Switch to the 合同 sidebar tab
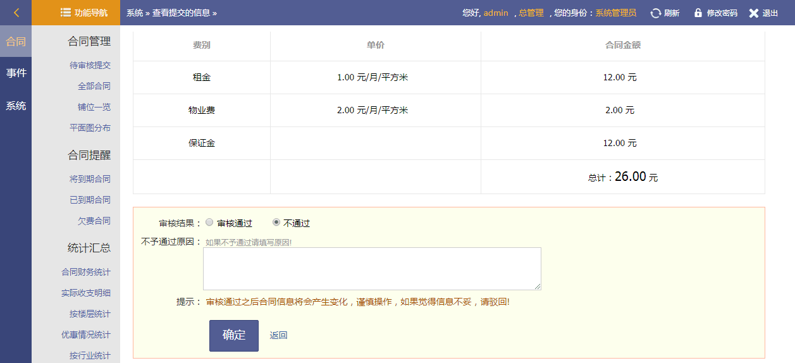 point(16,42)
